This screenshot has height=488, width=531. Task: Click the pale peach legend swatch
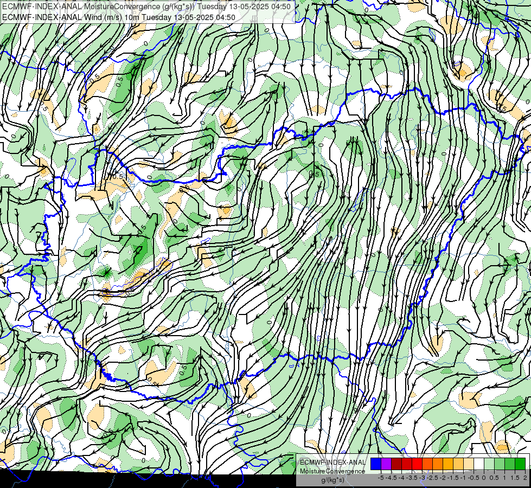pyautogui.click(x=469, y=464)
